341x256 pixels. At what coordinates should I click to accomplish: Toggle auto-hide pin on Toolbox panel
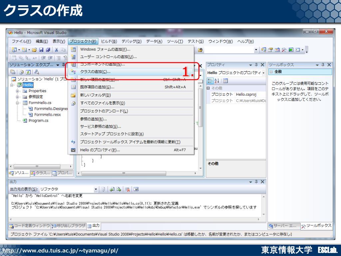point(323,65)
